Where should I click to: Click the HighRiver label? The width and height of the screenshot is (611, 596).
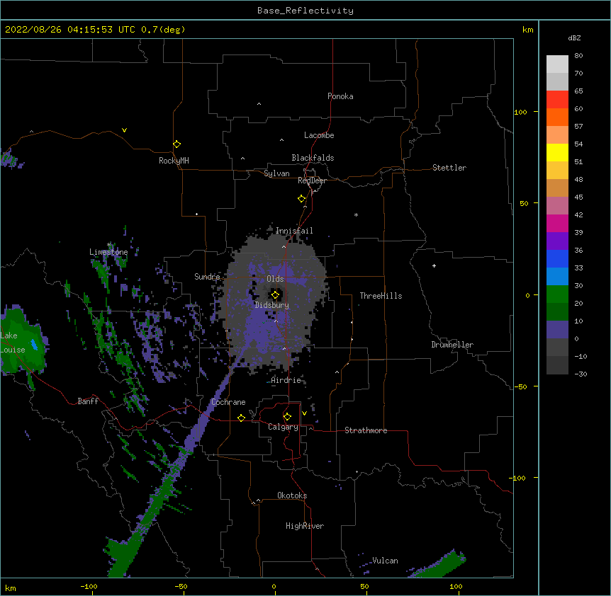(x=305, y=526)
